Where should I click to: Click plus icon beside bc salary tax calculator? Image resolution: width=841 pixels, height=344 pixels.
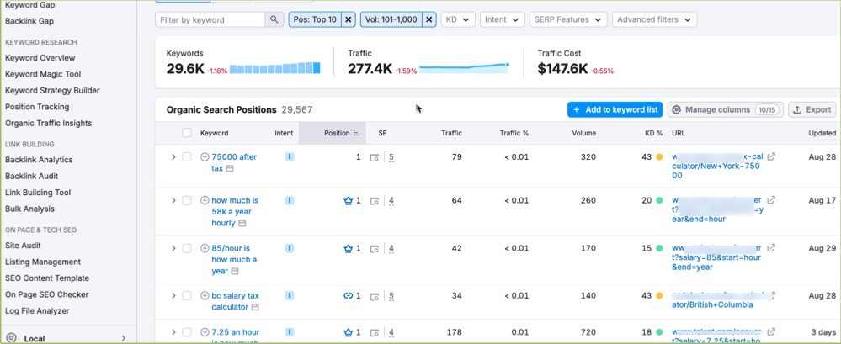point(205,296)
